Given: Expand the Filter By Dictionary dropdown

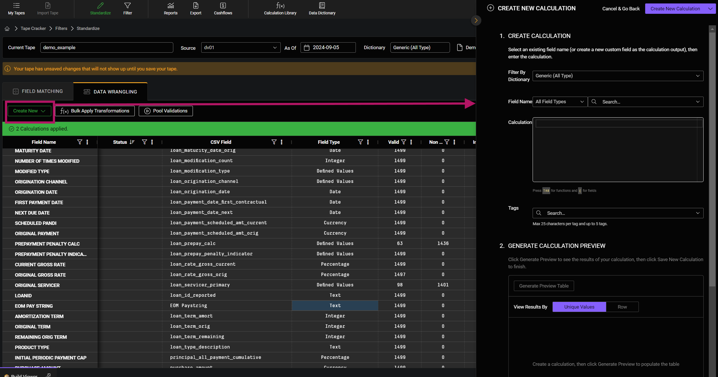Looking at the screenshot, I should [x=618, y=76].
